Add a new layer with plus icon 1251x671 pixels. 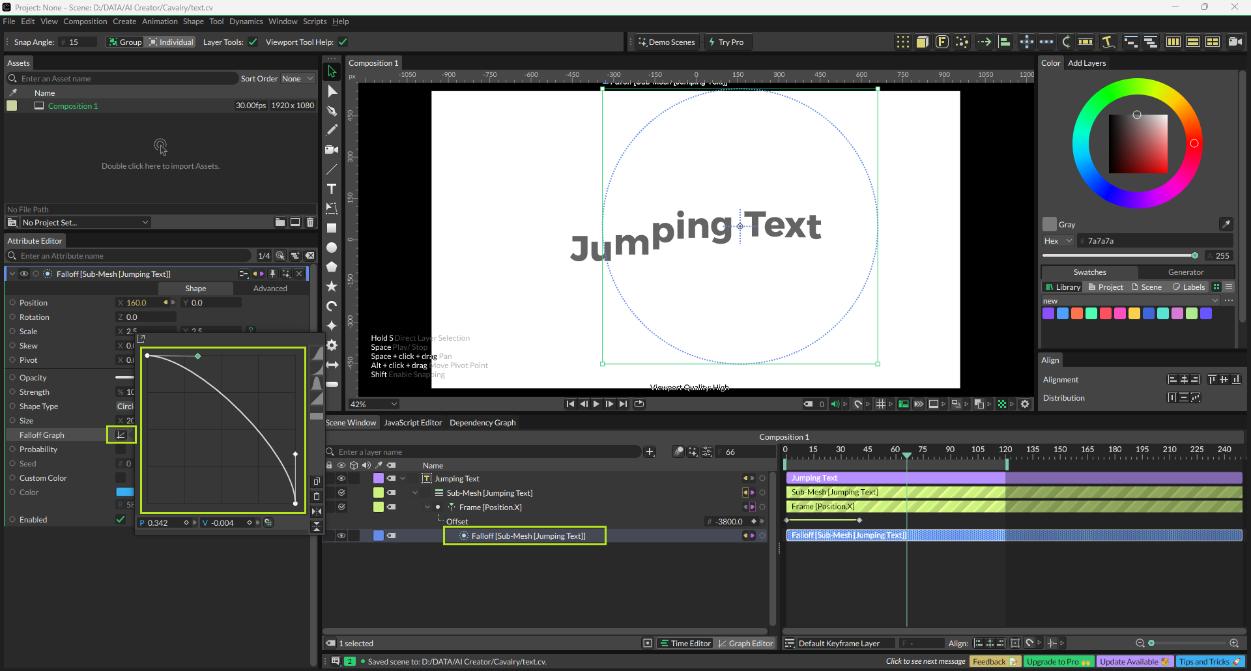[650, 452]
